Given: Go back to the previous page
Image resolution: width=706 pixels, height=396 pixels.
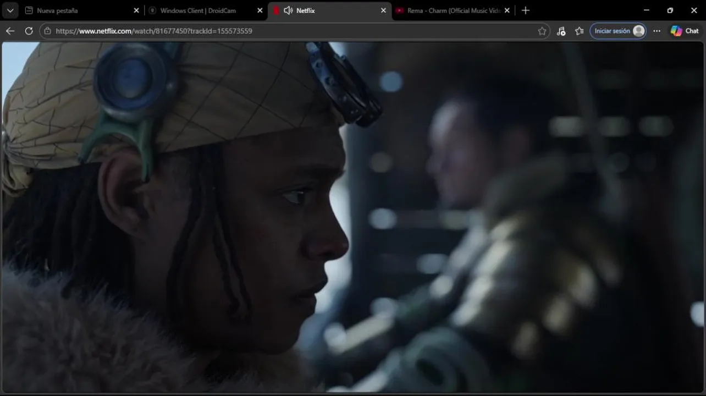Looking at the screenshot, I should [10, 31].
